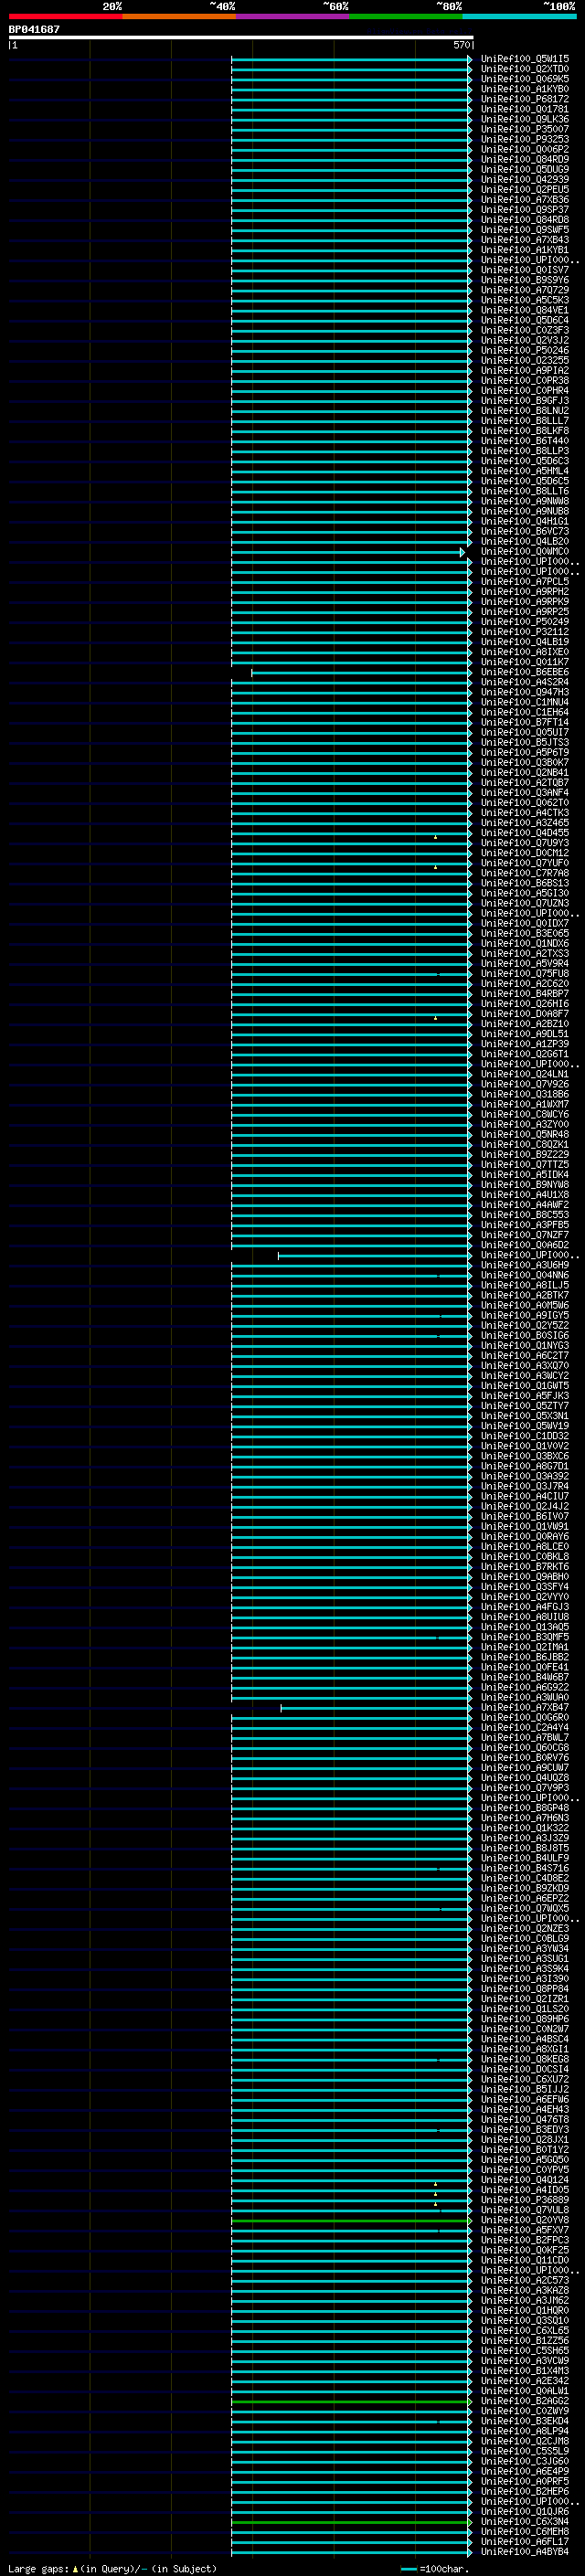
Task: Click the UniRef100_Q3B0K7 label
Action: point(524,763)
